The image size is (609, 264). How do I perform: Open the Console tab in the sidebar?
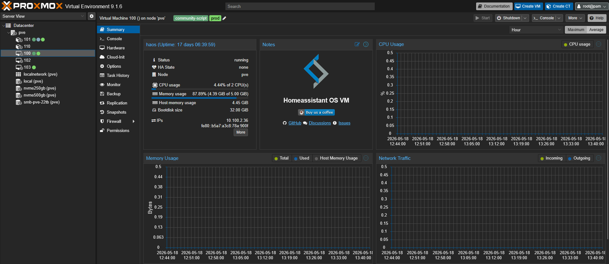click(x=118, y=39)
